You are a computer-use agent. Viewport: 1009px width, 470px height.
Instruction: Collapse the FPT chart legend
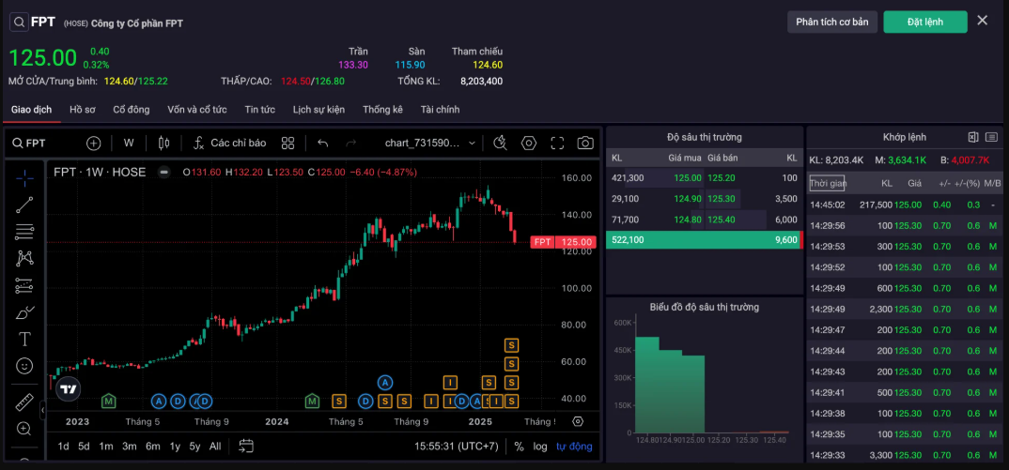pos(163,172)
